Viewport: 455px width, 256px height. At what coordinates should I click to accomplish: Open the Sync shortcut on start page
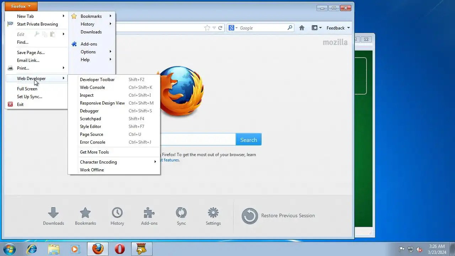tap(181, 213)
